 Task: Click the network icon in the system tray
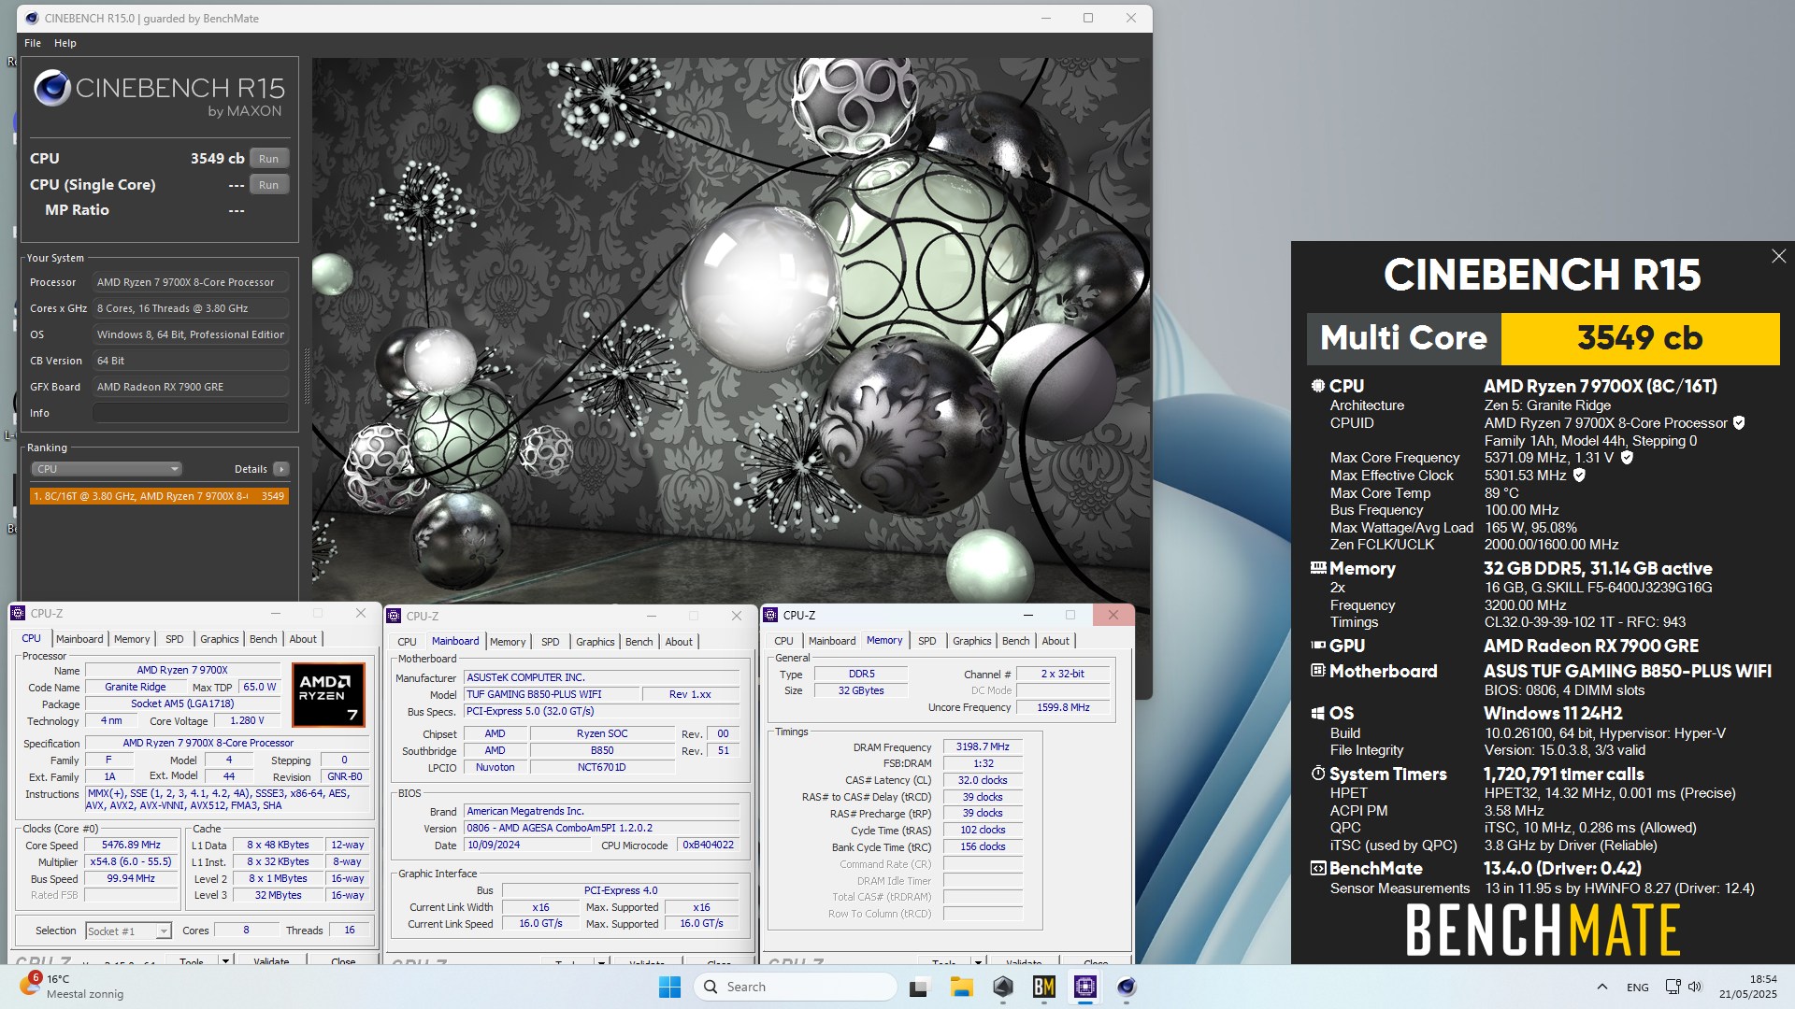[x=1673, y=987]
